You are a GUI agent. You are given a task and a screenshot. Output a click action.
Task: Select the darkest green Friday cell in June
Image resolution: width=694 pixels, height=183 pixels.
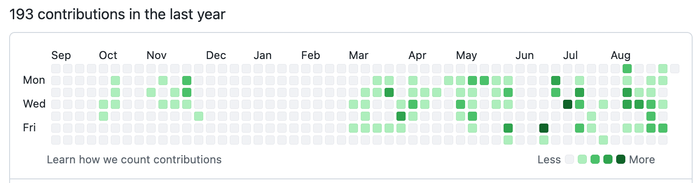544,128
